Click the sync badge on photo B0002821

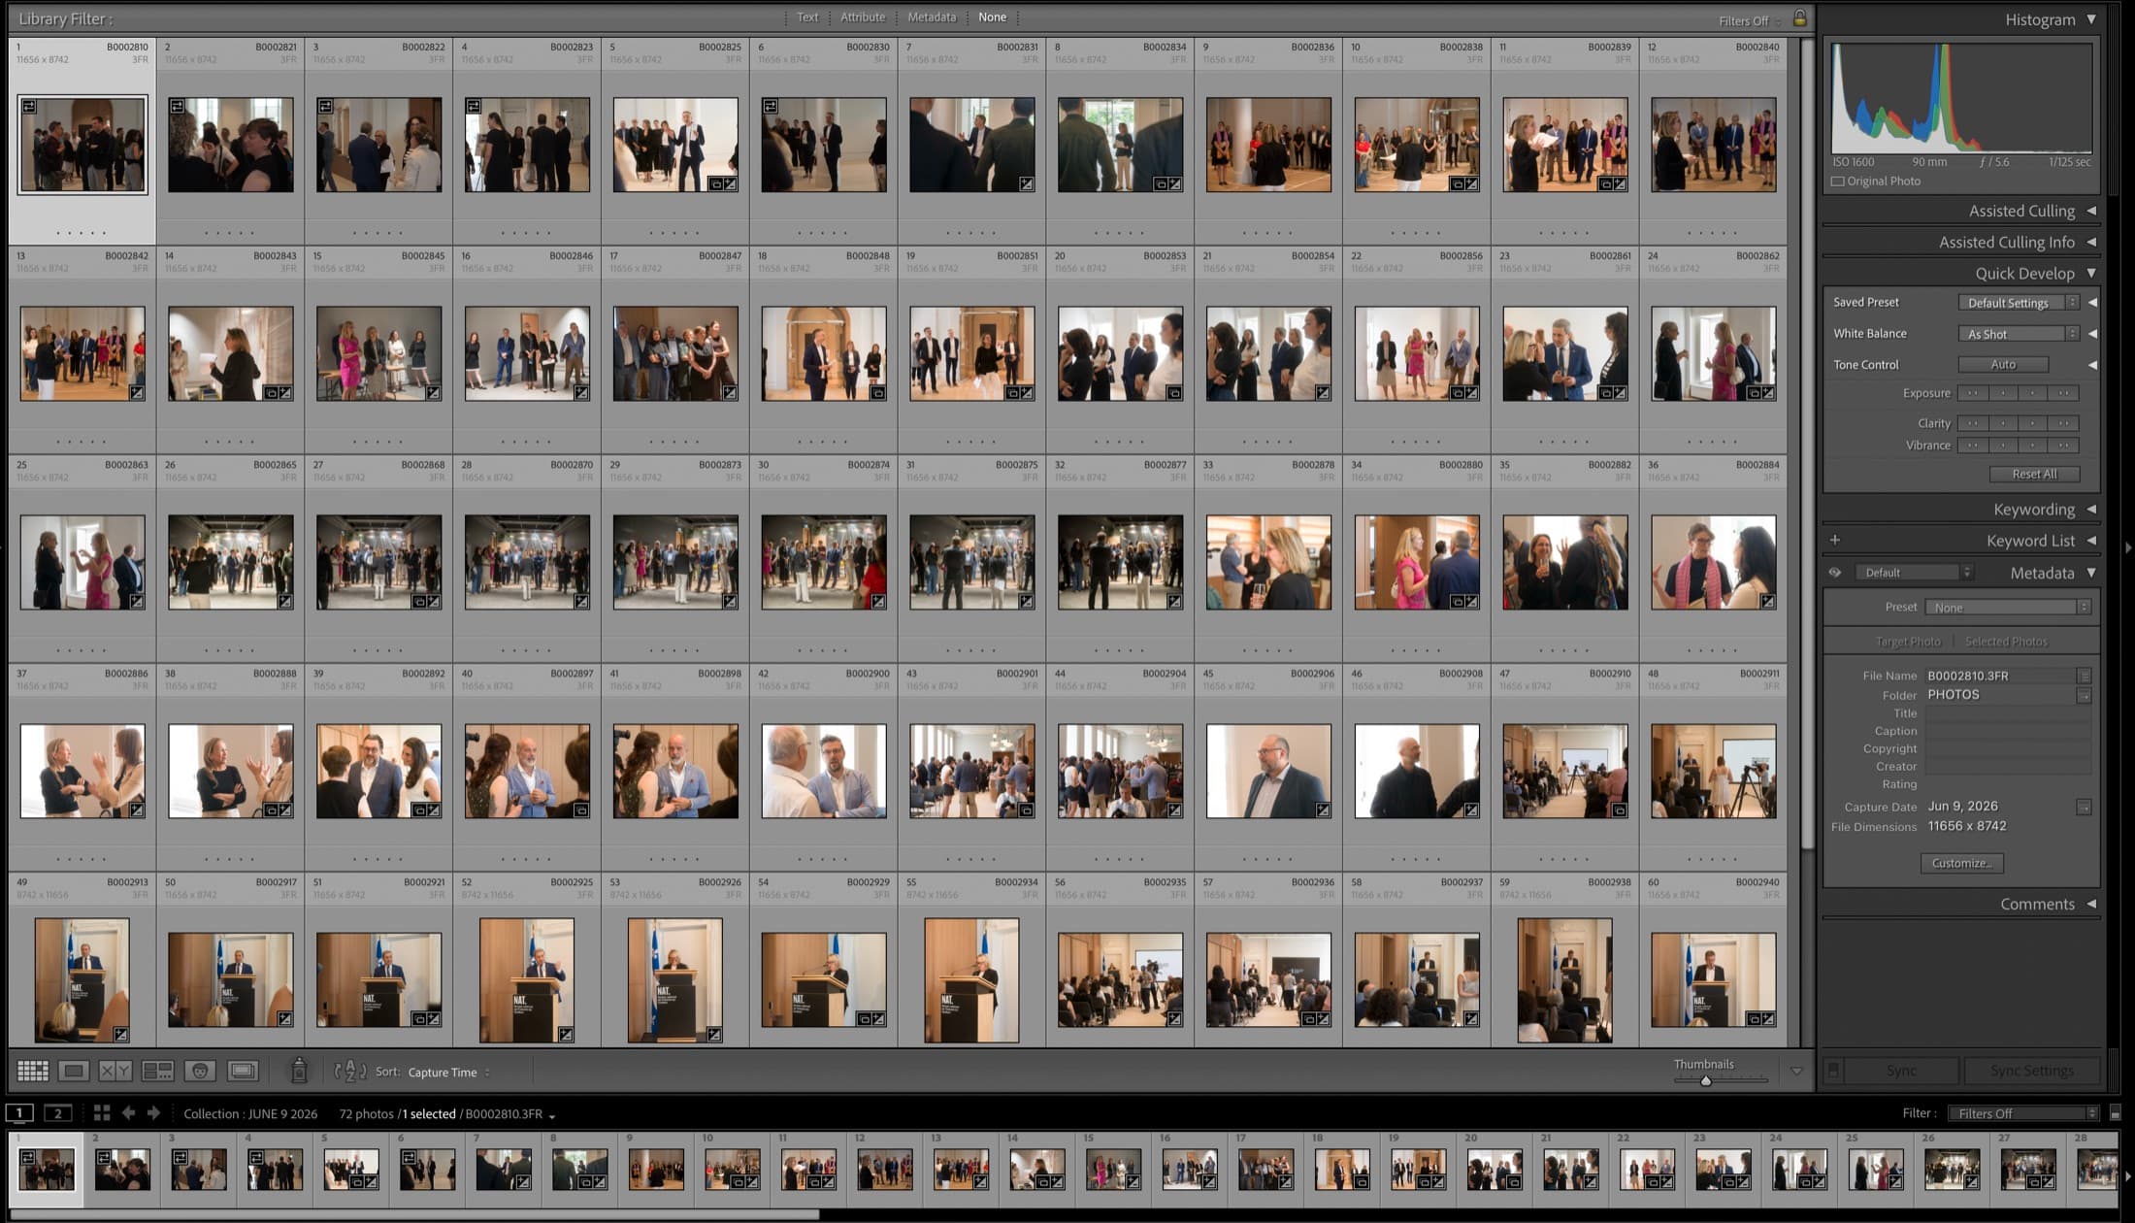point(178,106)
